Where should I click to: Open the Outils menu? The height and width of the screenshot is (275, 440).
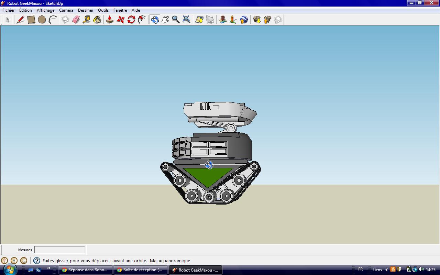(x=103, y=10)
